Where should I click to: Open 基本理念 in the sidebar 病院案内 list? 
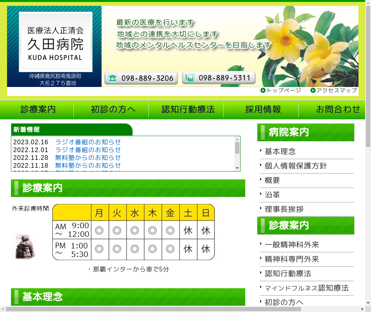tap(280, 152)
